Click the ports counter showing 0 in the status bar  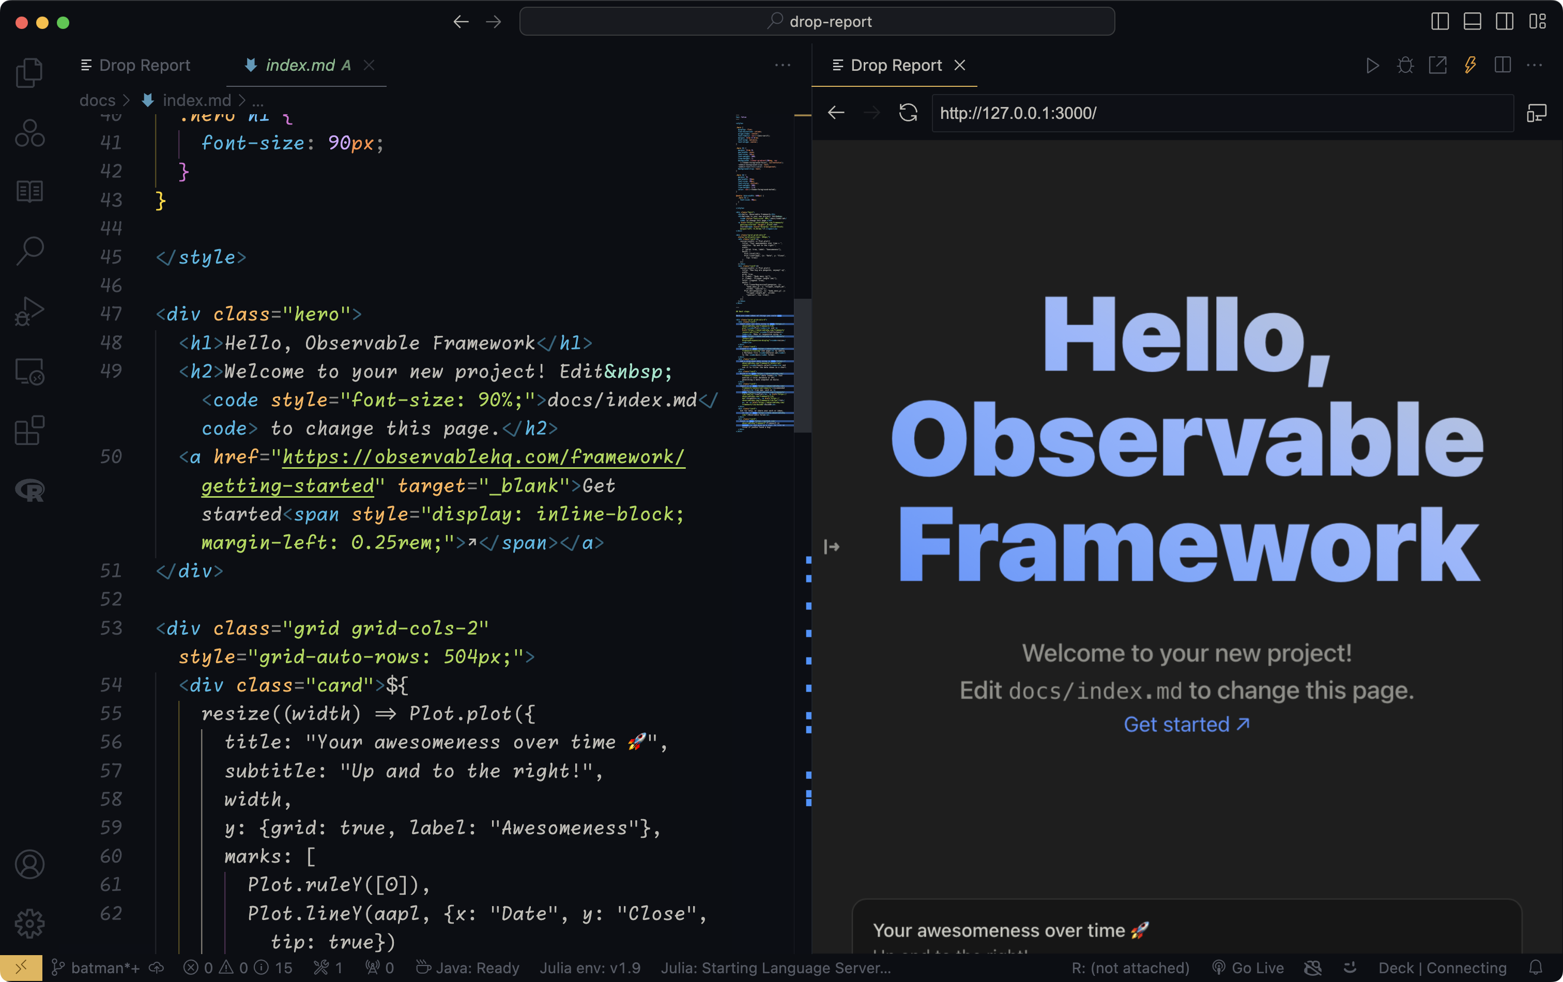coord(380,967)
